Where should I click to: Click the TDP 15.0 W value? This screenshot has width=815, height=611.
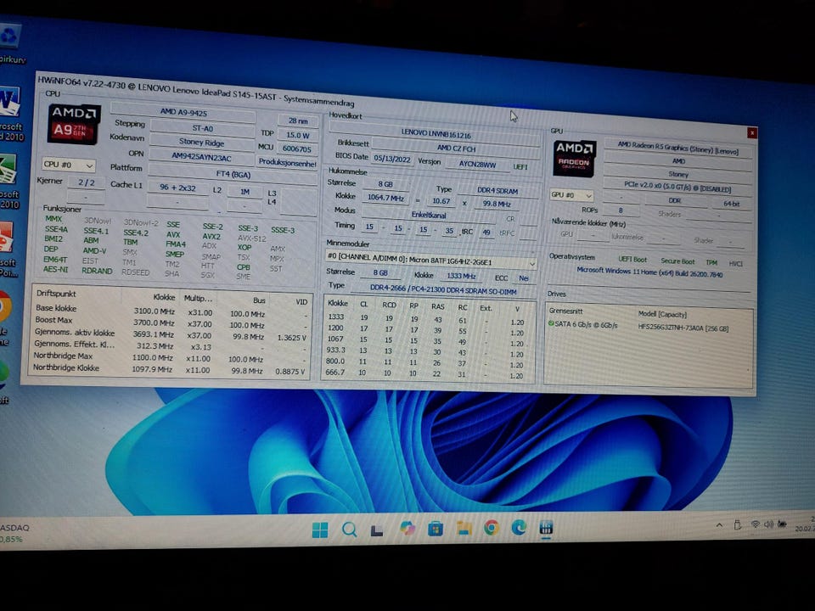point(298,135)
